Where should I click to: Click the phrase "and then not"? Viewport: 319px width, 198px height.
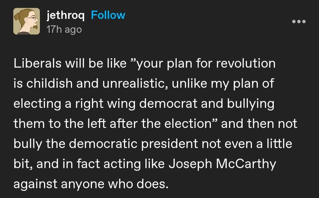pyautogui.click(x=259, y=124)
